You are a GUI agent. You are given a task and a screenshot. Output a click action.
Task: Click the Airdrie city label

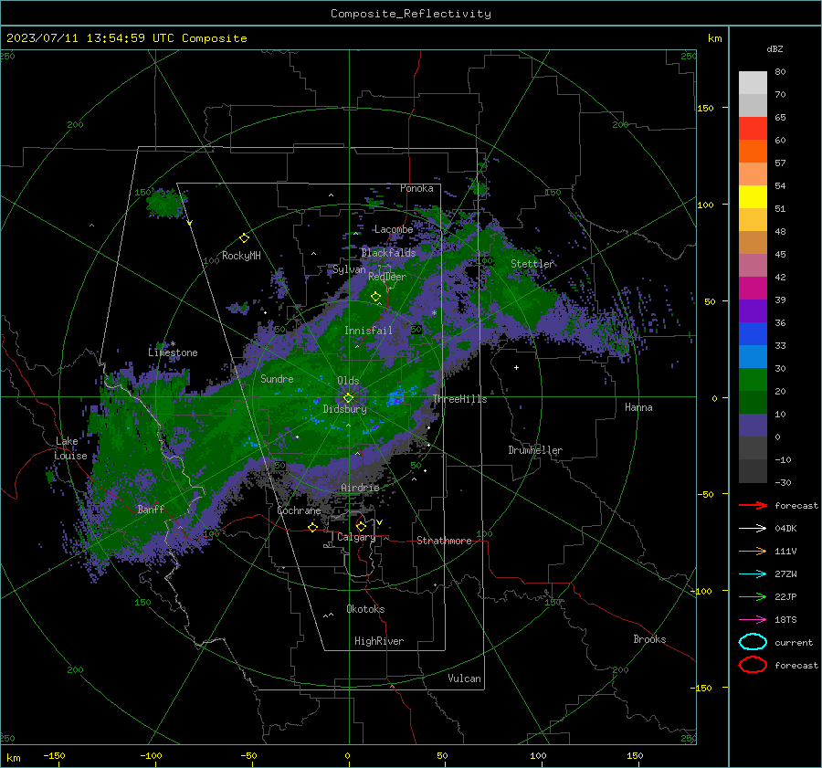click(x=360, y=488)
